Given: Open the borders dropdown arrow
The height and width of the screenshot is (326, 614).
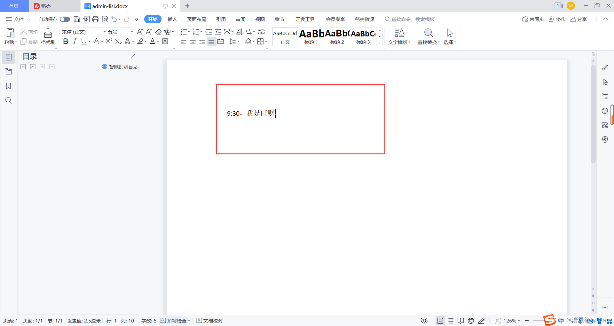Looking at the screenshot, I should (x=266, y=42).
